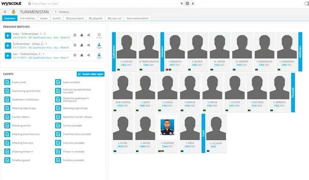Open the My playlists tab
The height and width of the screenshot is (180, 309).
pos(96,19)
